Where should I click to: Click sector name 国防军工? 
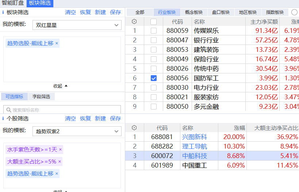tap(206, 78)
